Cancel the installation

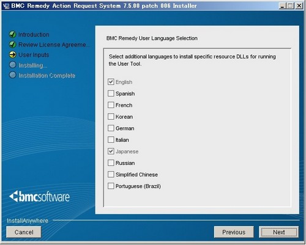point(24,232)
